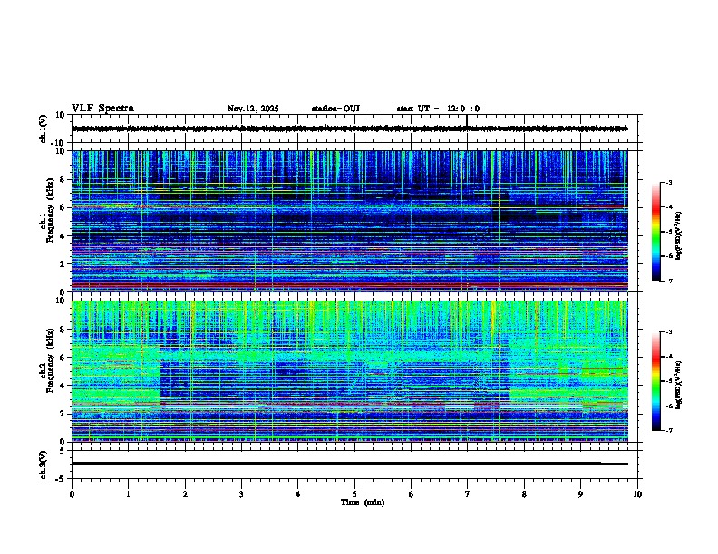
Task: Click the ch.1 "Frequency (kHz)" axis label
Action: tap(50, 210)
